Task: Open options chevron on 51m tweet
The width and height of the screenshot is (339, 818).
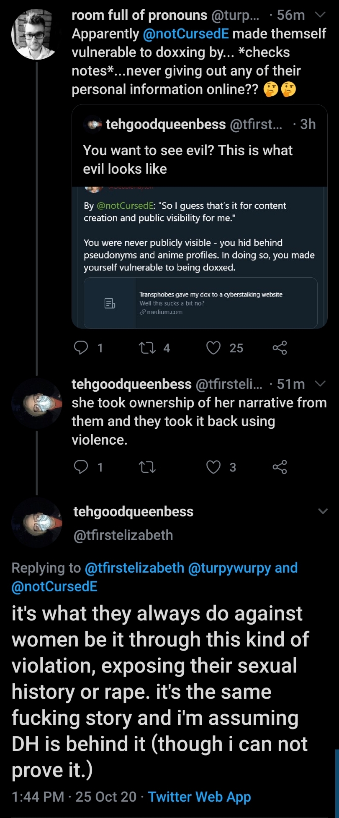Action: 320,384
